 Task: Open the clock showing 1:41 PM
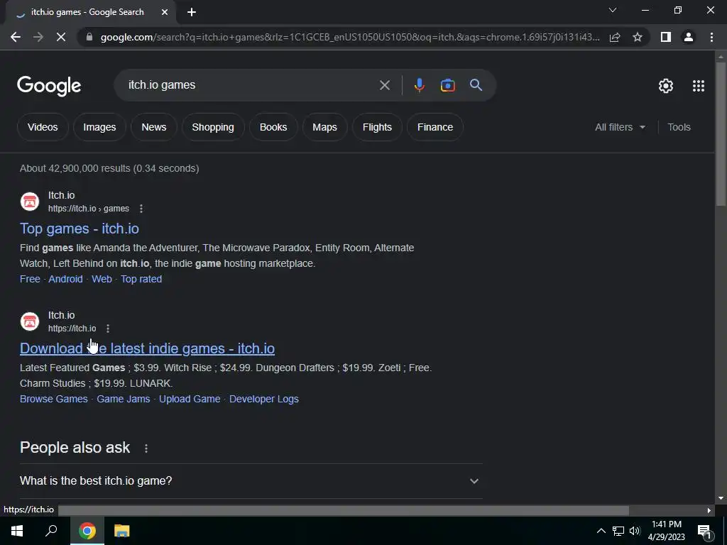[666, 531]
